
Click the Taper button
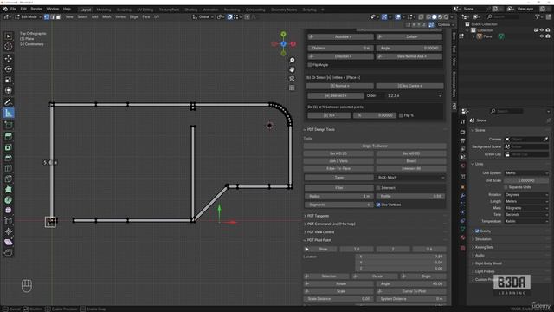338,178
